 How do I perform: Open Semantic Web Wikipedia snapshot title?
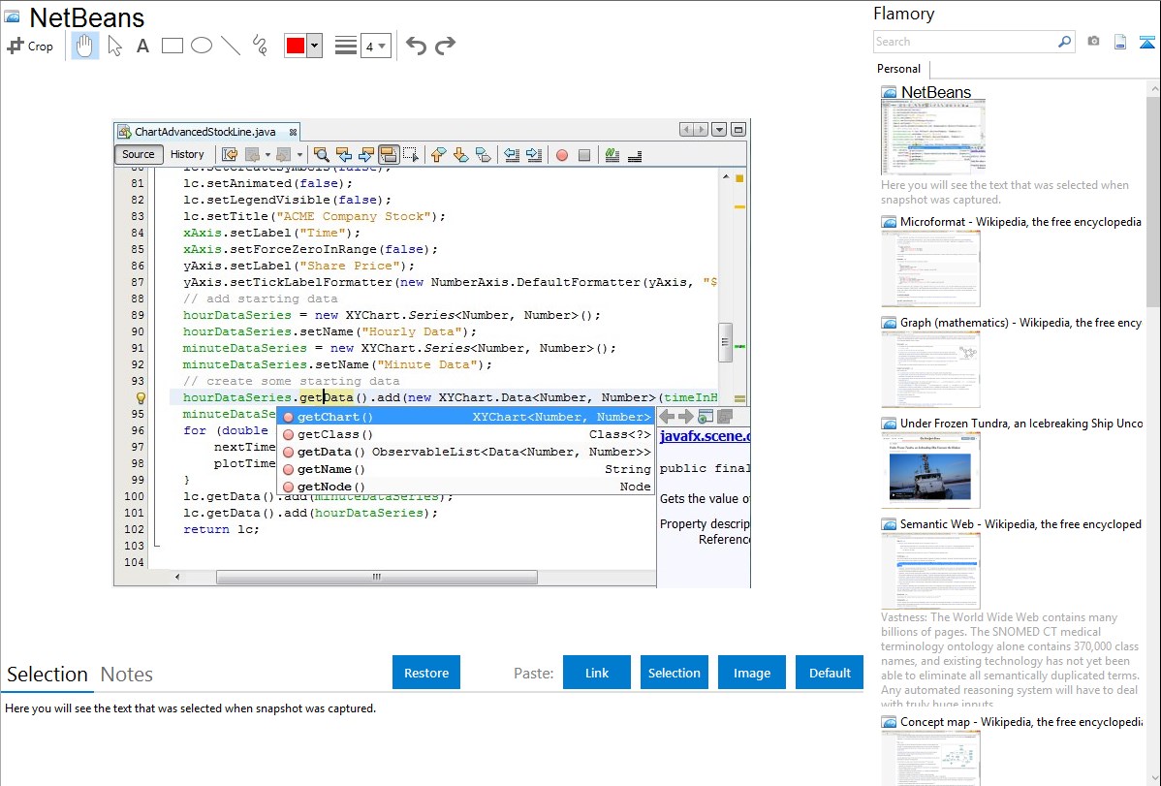coord(1020,523)
